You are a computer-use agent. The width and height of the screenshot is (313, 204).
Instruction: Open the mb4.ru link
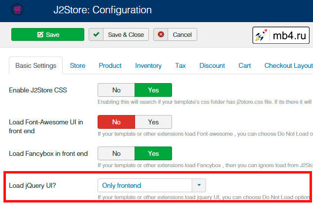(281, 35)
